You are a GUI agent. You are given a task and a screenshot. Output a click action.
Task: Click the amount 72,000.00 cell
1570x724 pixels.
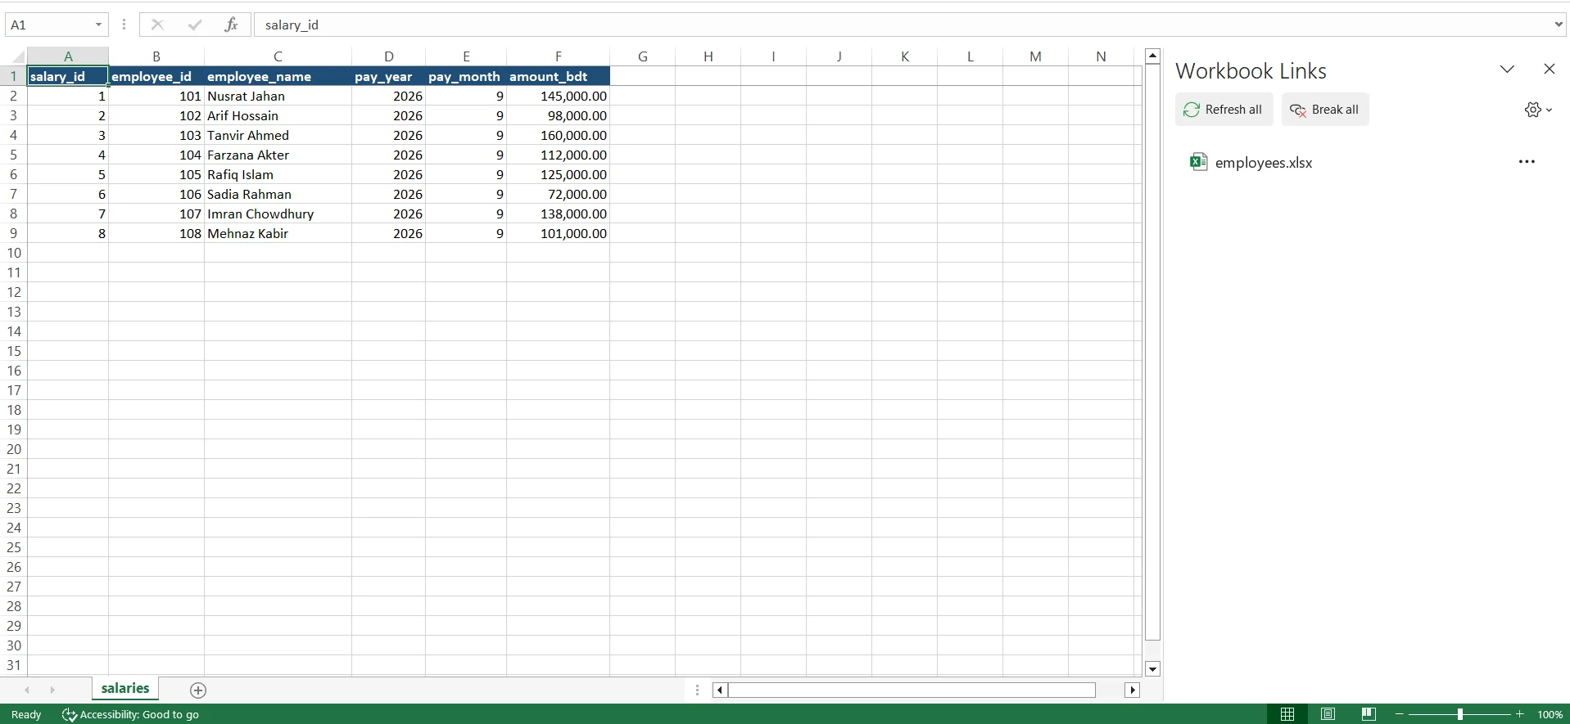pos(558,194)
